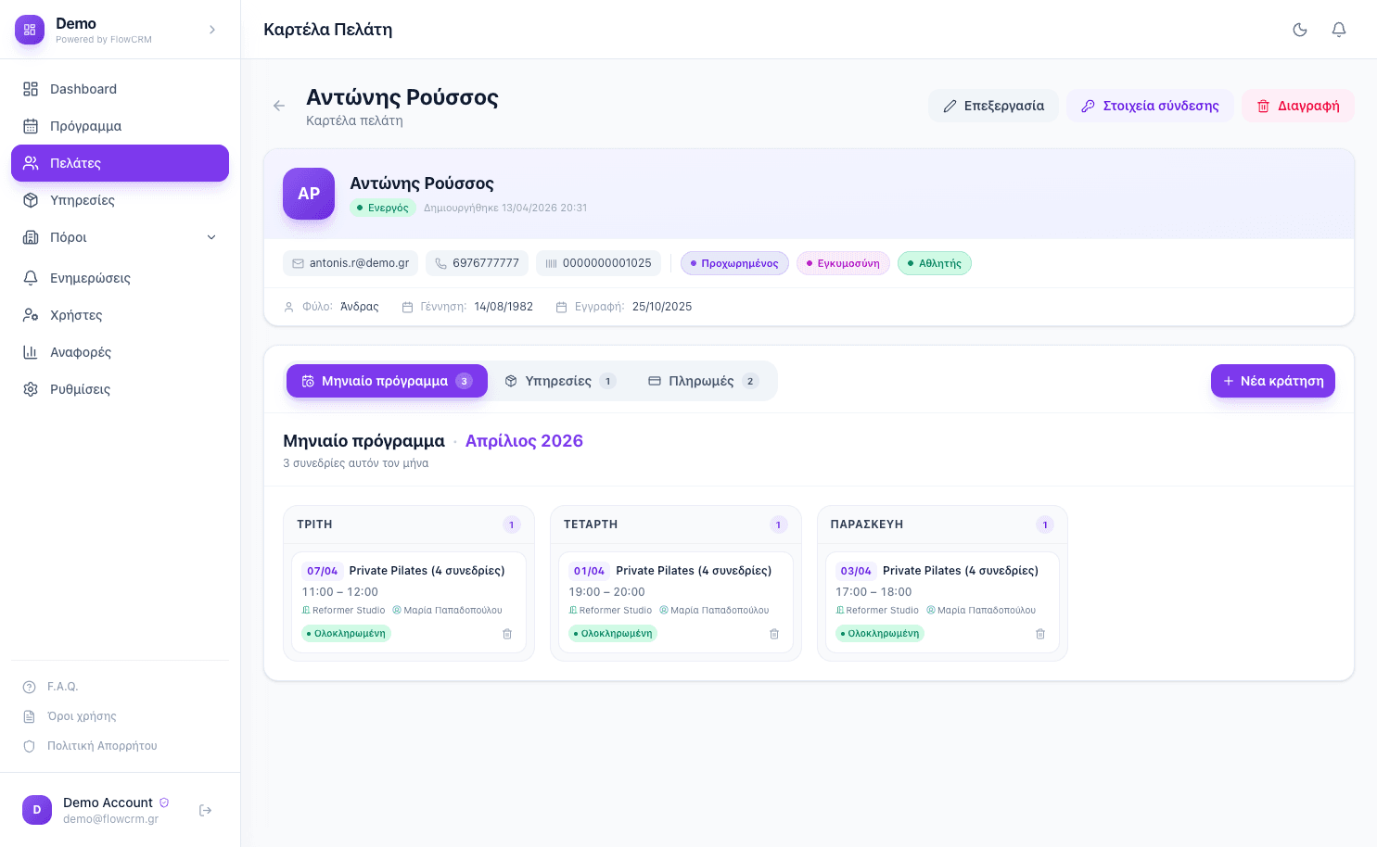Open Υπηρεσίες in the sidebar

121,200
